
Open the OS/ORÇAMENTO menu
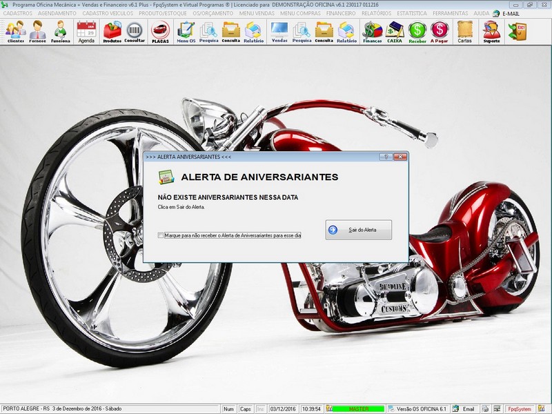pos(213,13)
